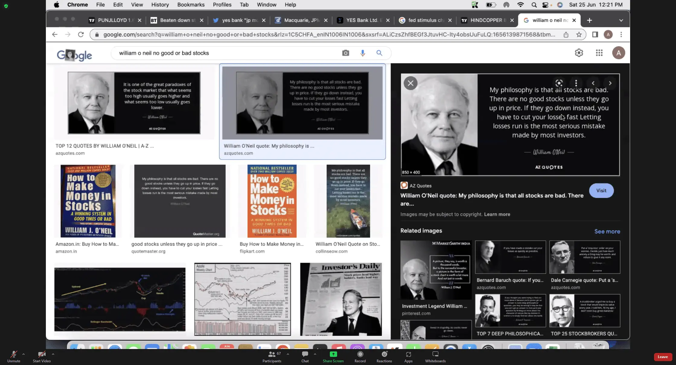Toggle Chrome side panel icon

[595, 35]
